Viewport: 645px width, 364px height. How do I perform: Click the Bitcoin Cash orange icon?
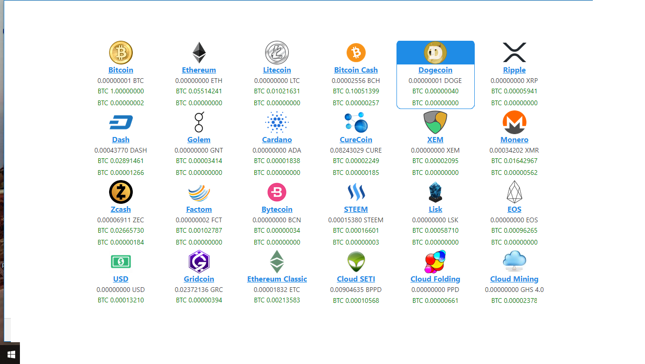(356, 53)
